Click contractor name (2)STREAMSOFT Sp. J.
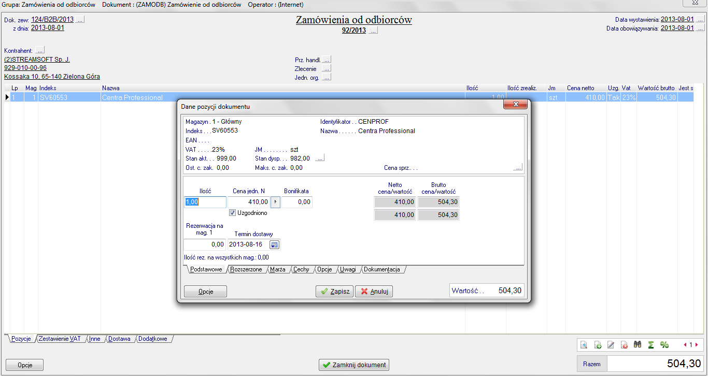 tap(37, 60)
